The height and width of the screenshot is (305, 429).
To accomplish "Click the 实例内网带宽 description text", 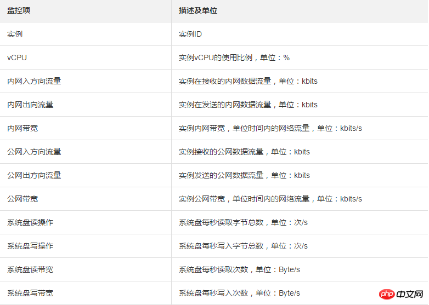I will tap(270, 128).
